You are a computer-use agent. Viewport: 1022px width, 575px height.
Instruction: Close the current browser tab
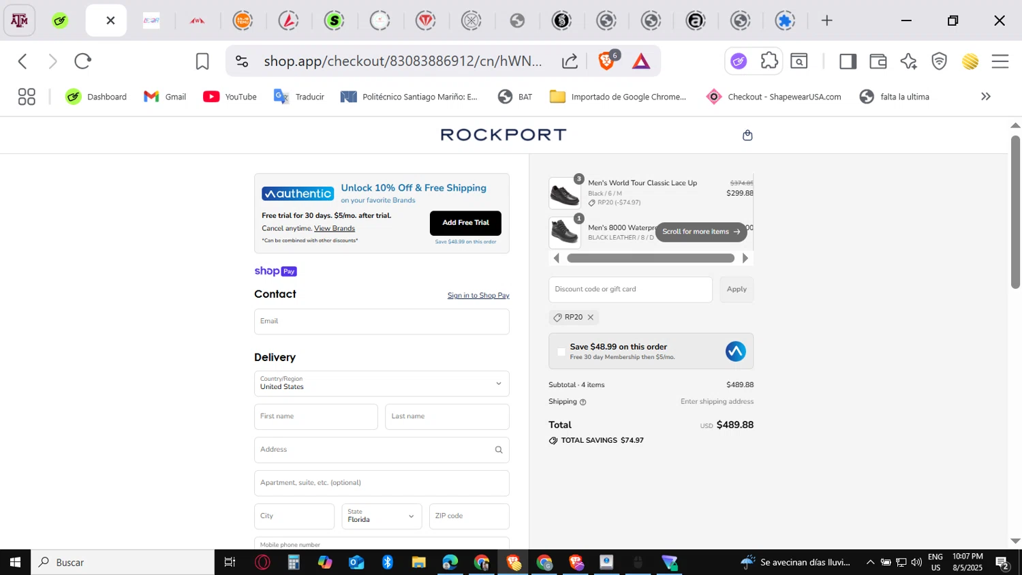(x=110, y=20)
